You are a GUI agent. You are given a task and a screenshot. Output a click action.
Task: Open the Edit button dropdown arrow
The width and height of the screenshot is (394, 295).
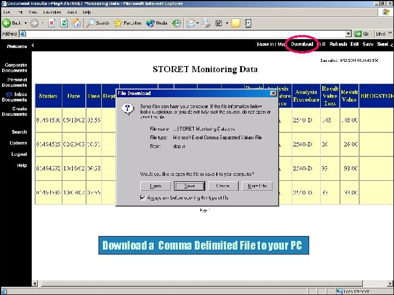[227, 23]
